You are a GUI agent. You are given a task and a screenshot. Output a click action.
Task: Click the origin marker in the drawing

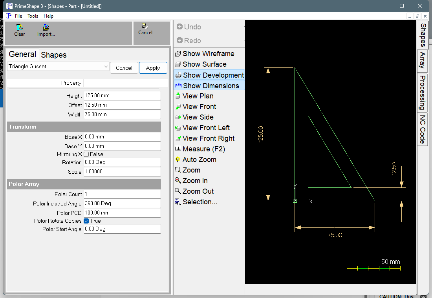pos(295,201)
